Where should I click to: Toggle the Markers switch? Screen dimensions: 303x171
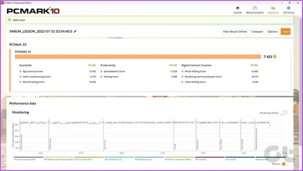pos(284,164)
